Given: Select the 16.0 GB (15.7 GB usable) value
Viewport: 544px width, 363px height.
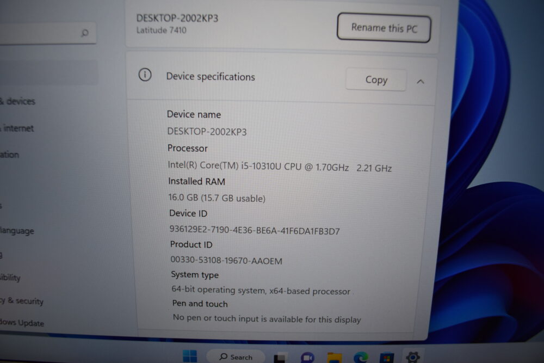Looking at the screenshot, I should pyautogui.click(x=217, y=198).
